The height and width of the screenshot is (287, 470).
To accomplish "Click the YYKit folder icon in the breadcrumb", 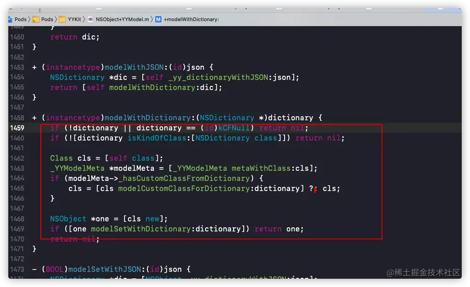I will click(x=62, y=19).
